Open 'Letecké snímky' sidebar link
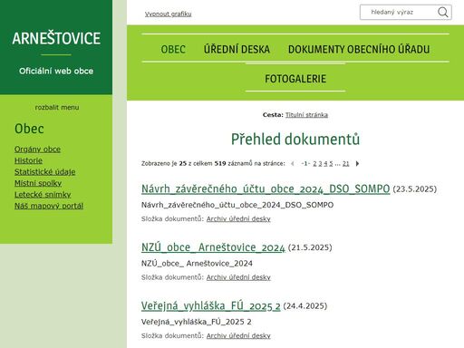Viewport: 464px width, 348px height. pos(43,195)
